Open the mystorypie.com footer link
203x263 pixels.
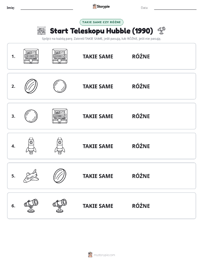[x=104, y=255]
